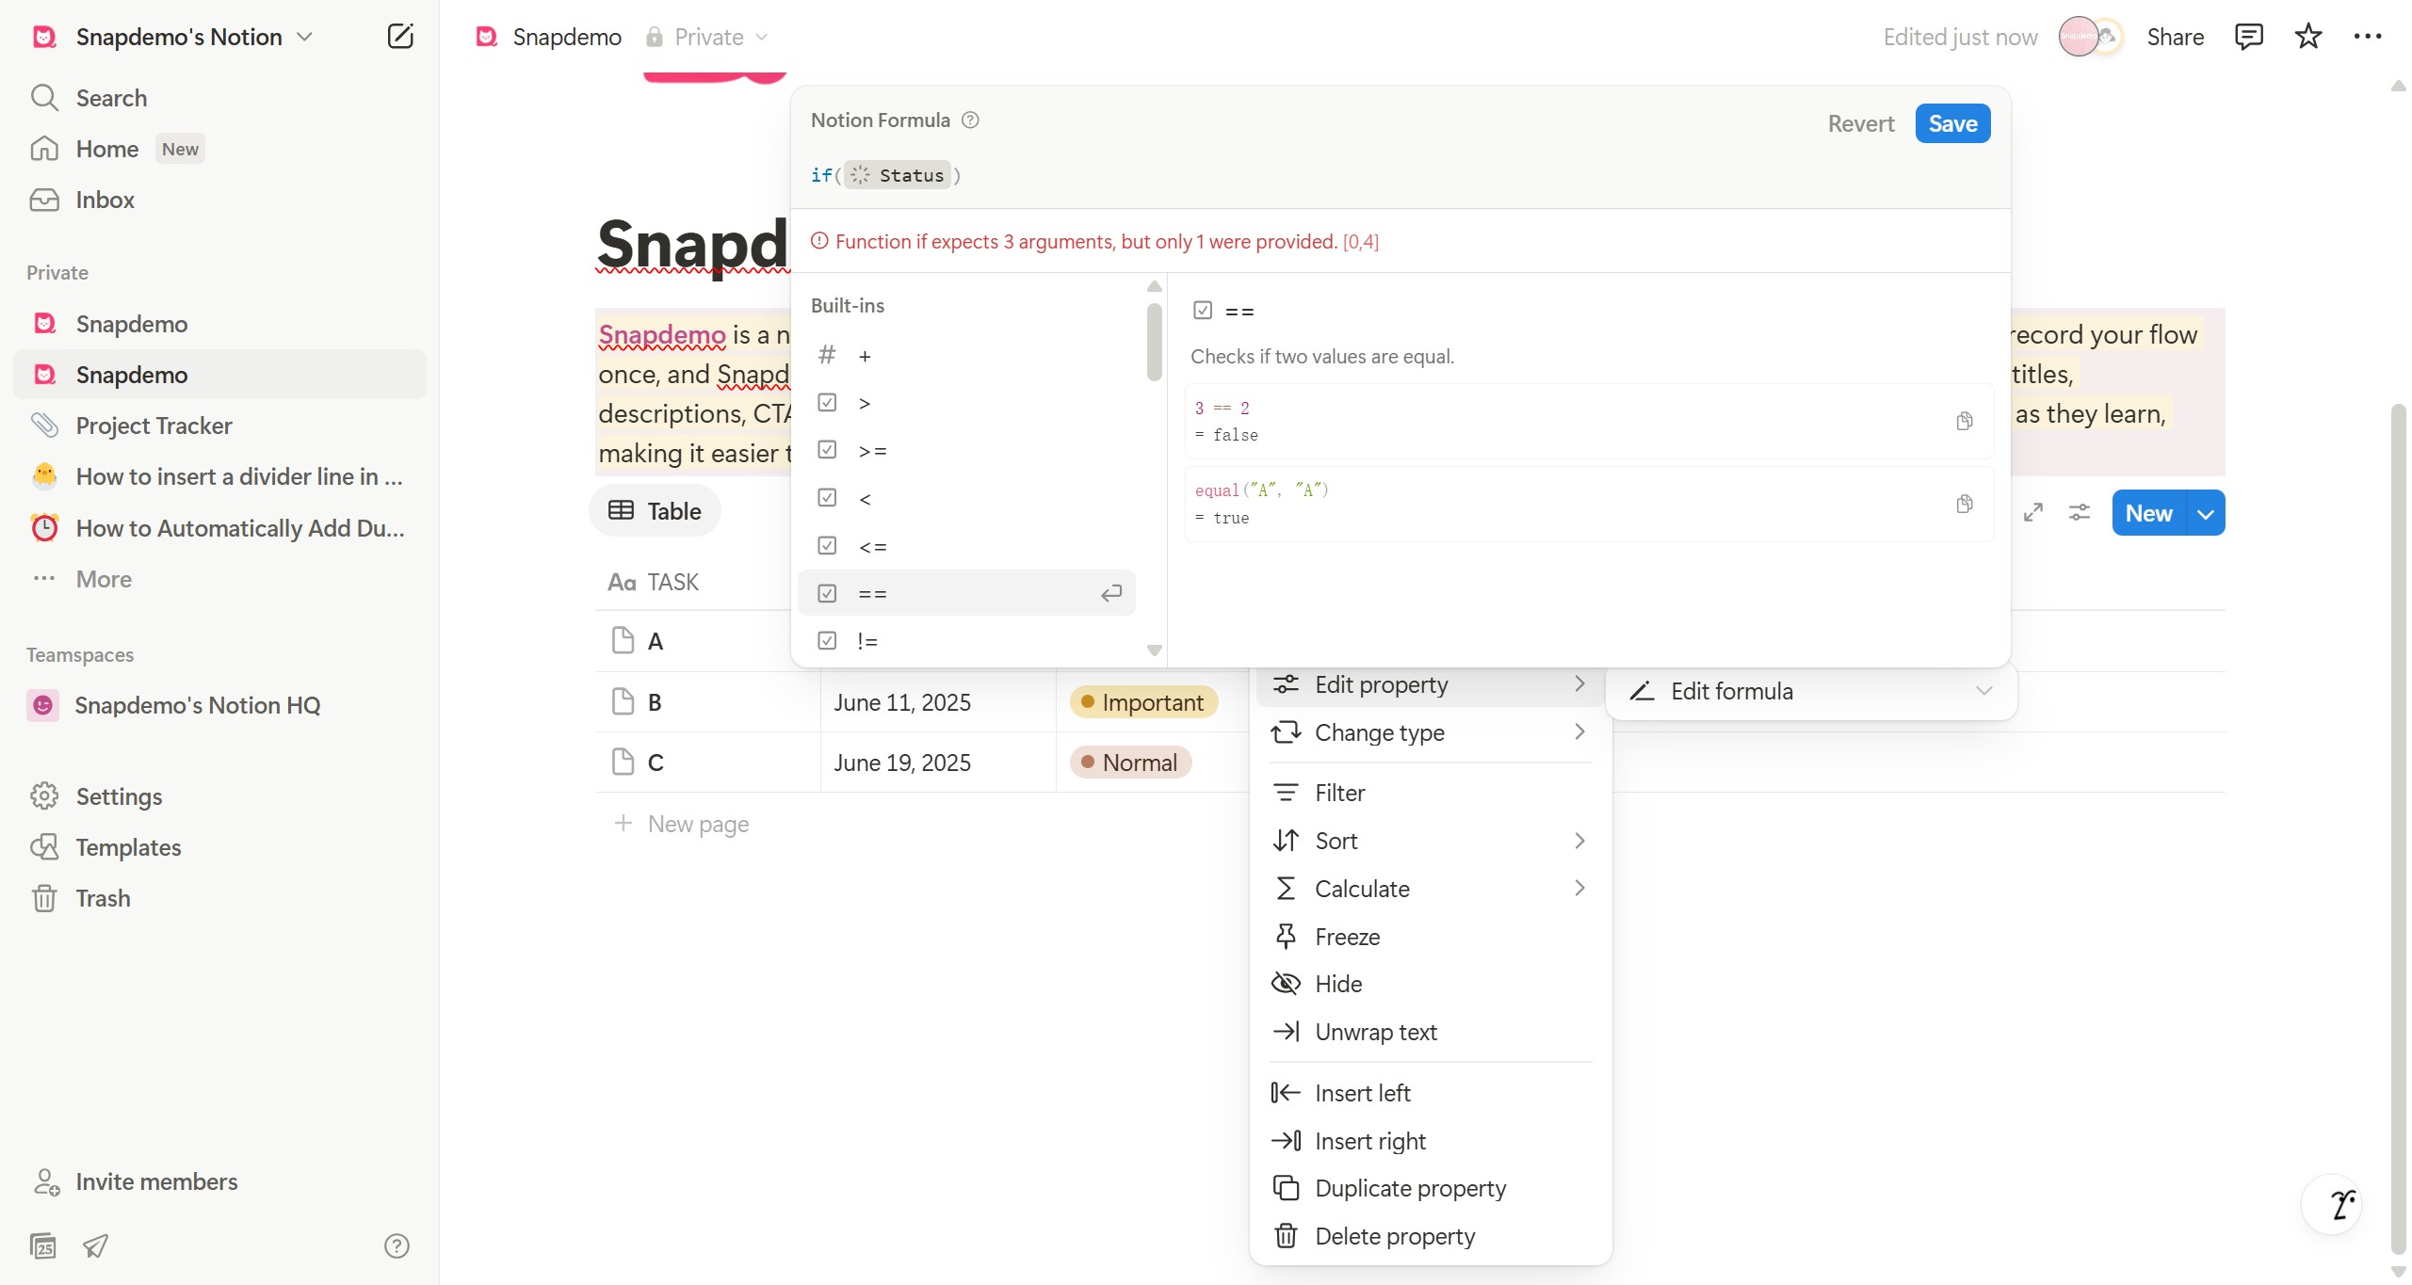Choose Freeze from the property menu
This screenshot has height=1285, width=2412.
[1429, 937]
